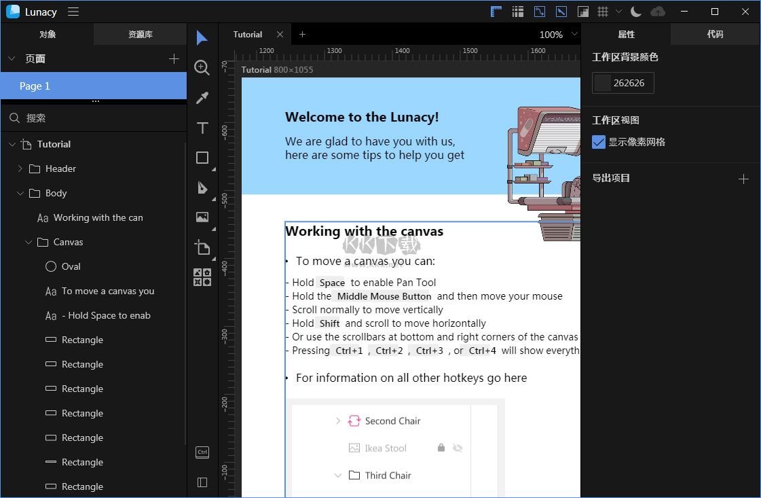Uncheck the 显示像素网格 checkbox
This screenshot has width=761, height=498.
point(599,142)
